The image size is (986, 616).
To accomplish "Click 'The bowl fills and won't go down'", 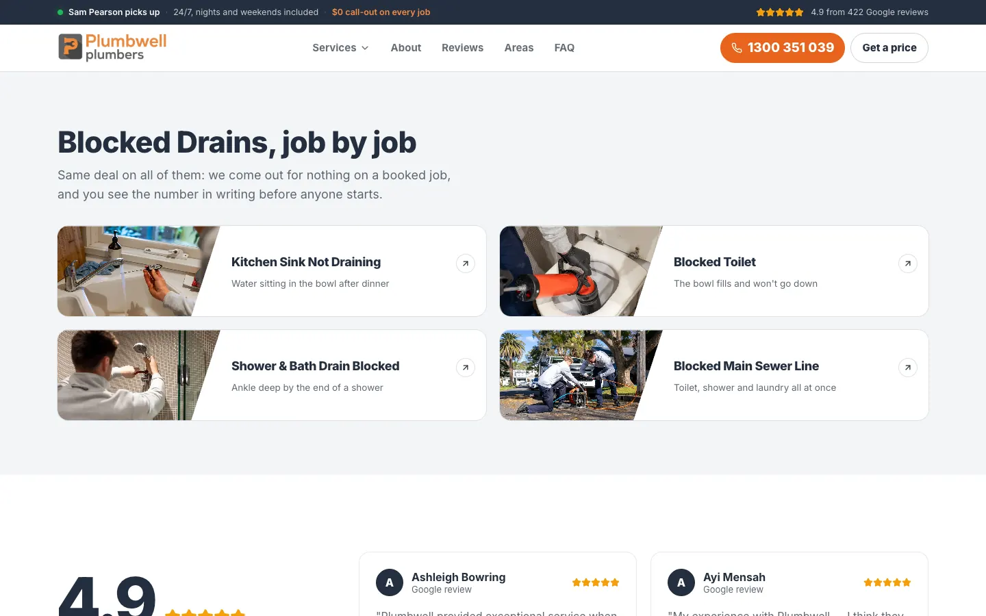I will pos(746,283).
